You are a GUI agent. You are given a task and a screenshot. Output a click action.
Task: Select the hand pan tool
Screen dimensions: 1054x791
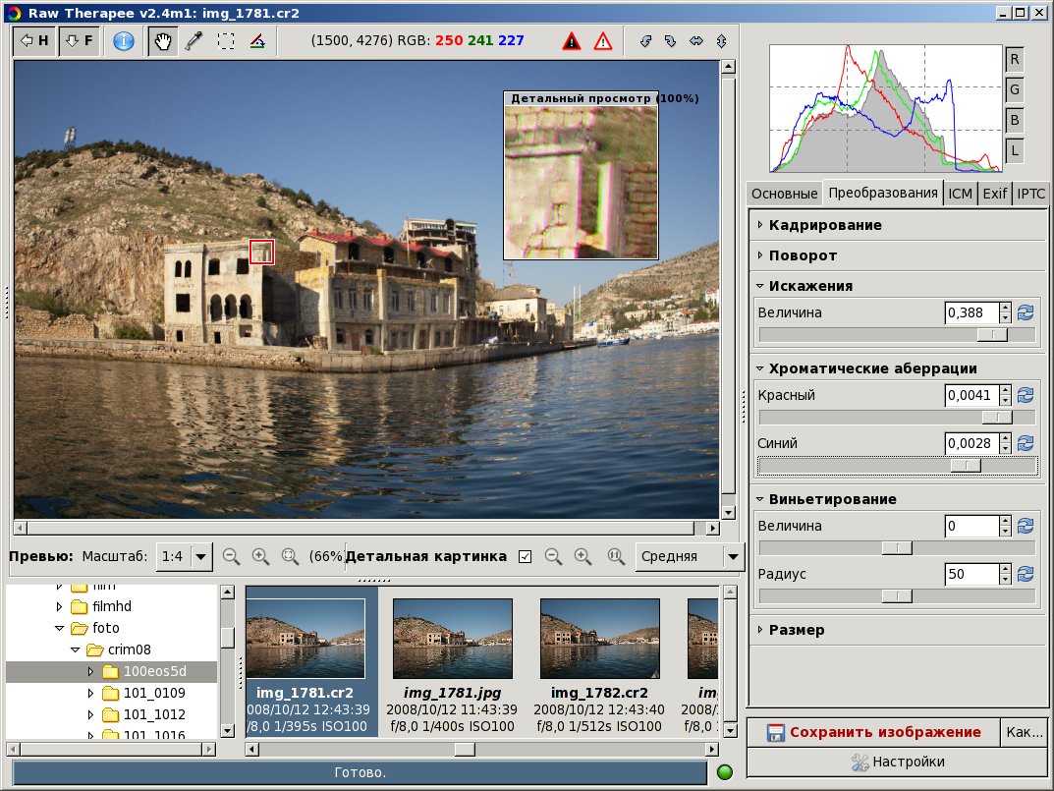tap(164, 41)
